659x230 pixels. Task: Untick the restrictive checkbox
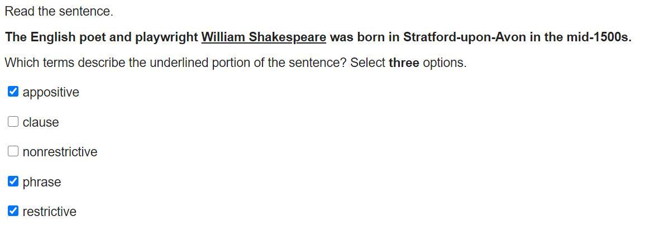(x=13, y=211)
